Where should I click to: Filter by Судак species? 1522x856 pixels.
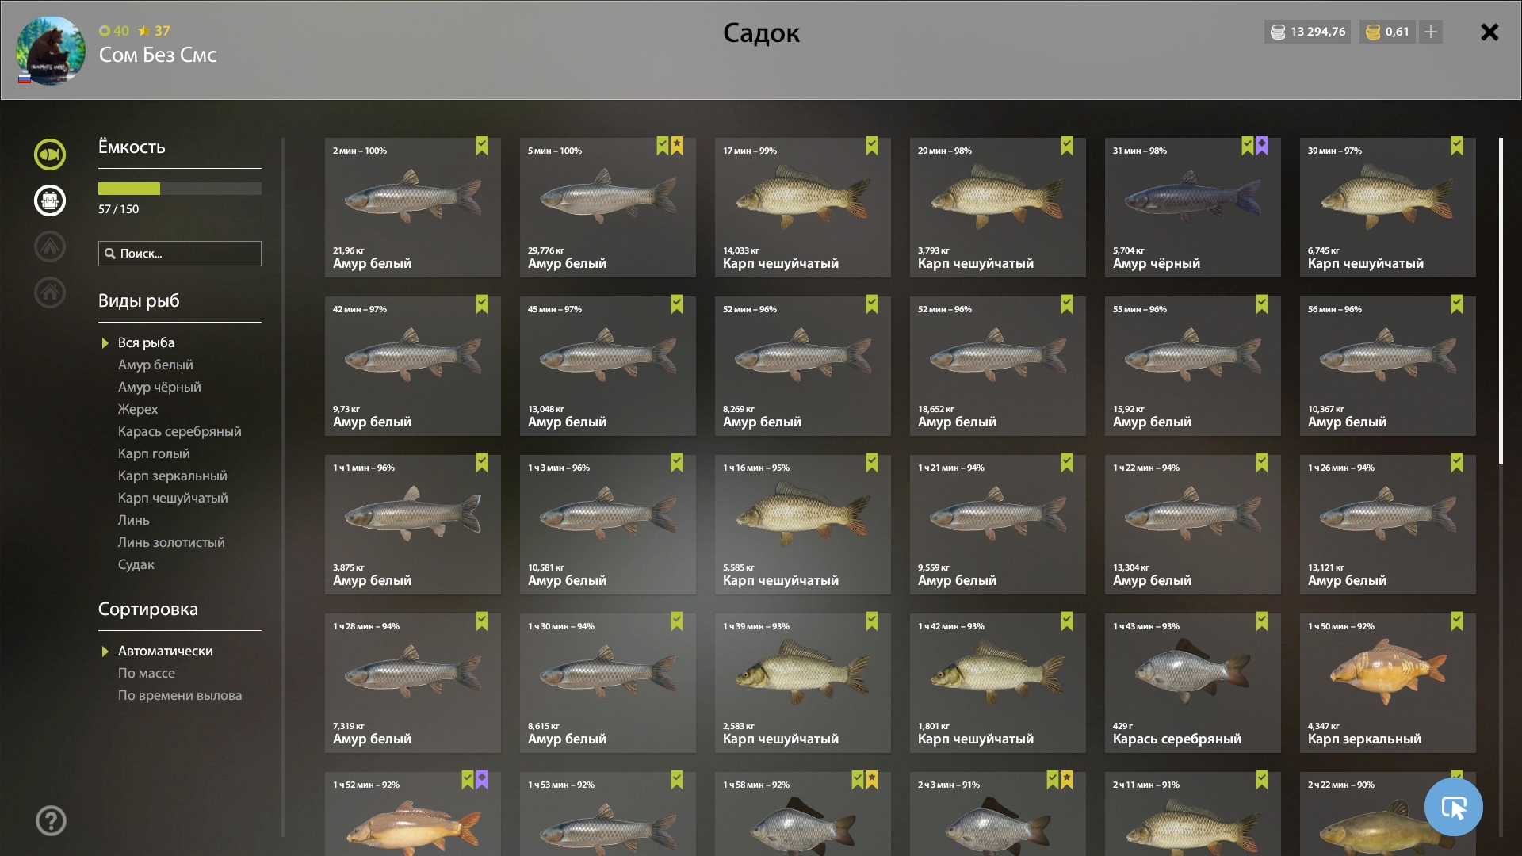point(136,564)
